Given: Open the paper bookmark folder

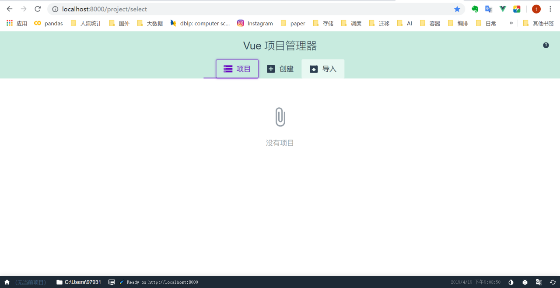Looking at the screenshot, I should [293, 23].
